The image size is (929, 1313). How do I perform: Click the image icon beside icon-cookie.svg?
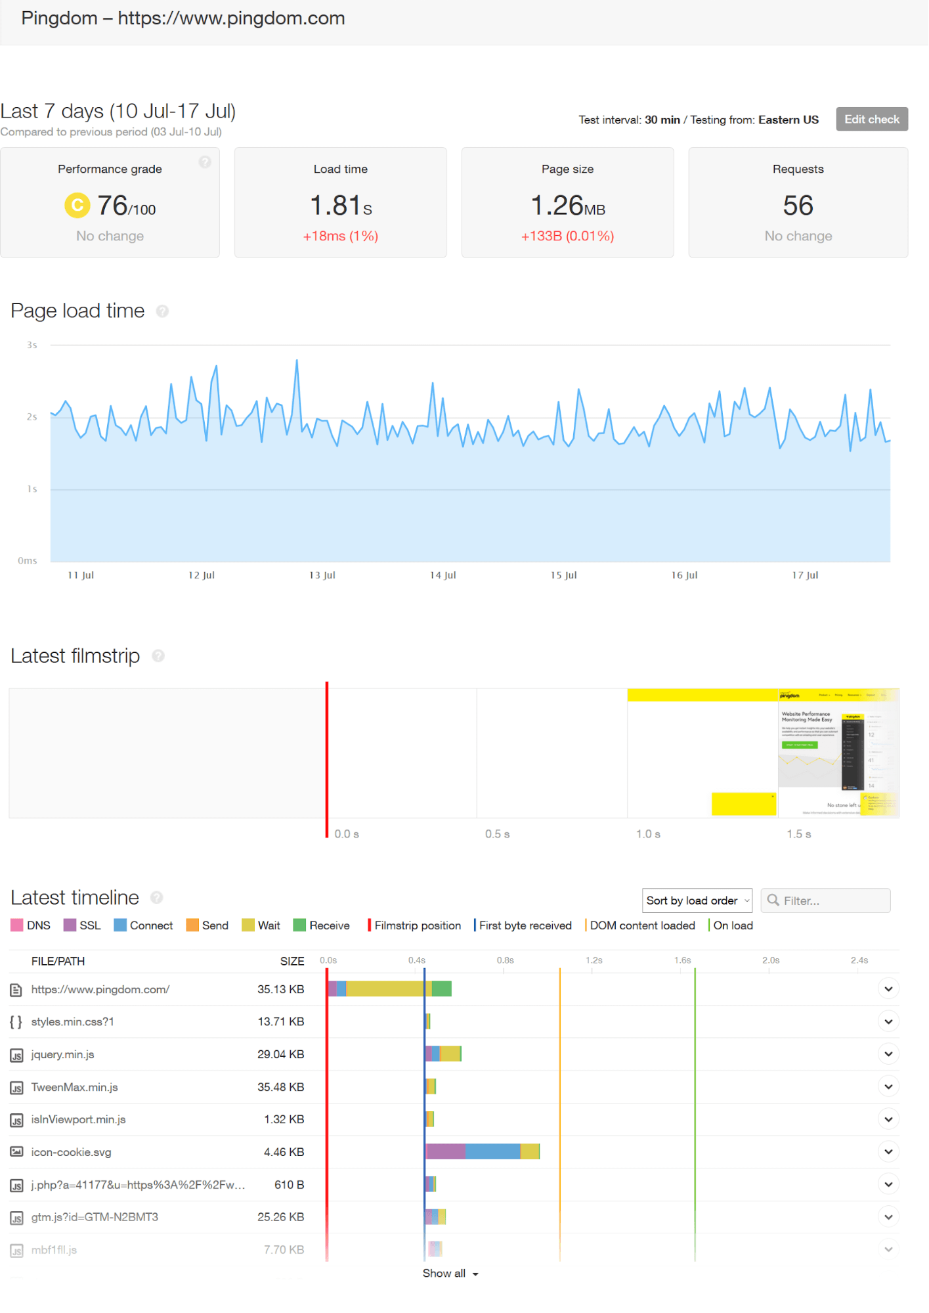coord(16,1153)
